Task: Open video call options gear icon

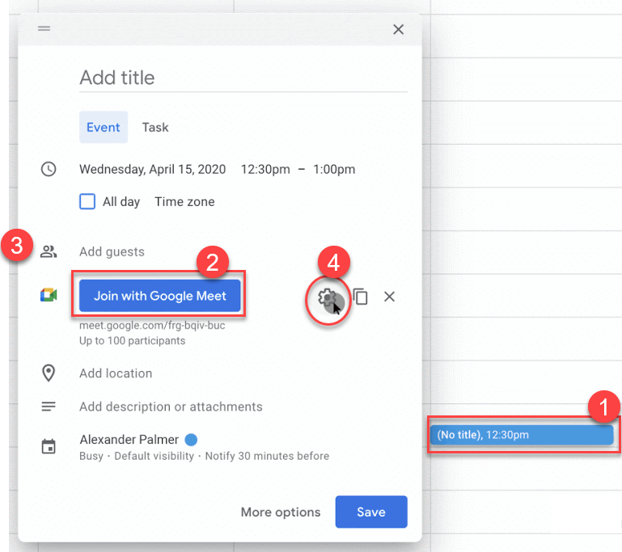Action: click(328, 297)
